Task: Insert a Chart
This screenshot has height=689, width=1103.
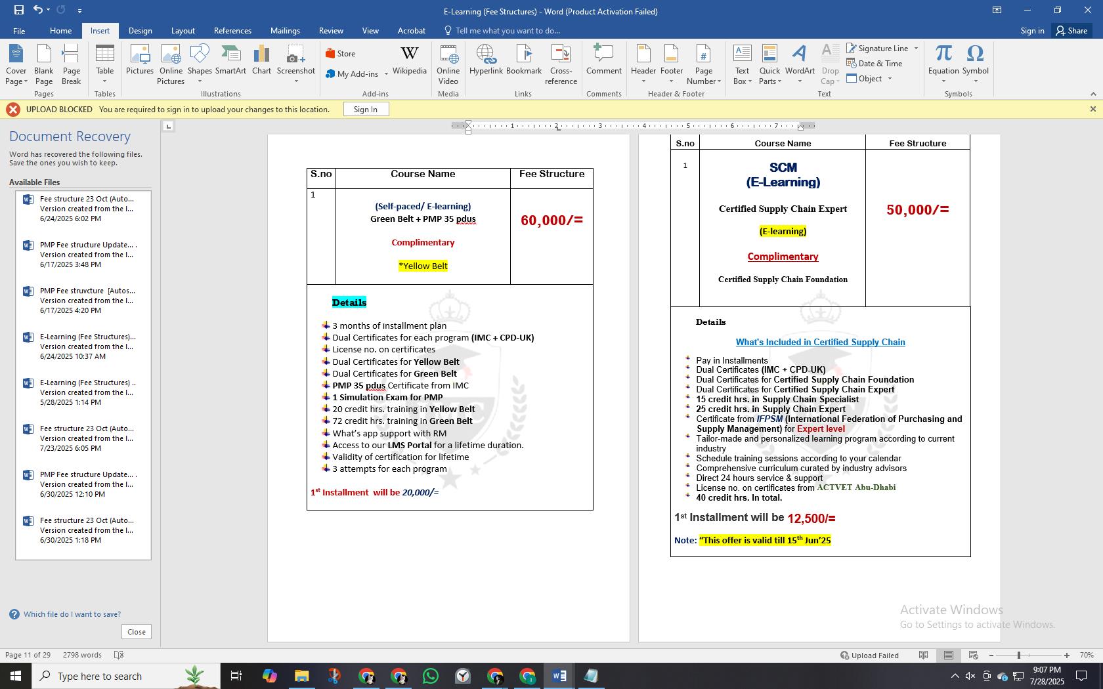Action: click(x=261, y=60)
